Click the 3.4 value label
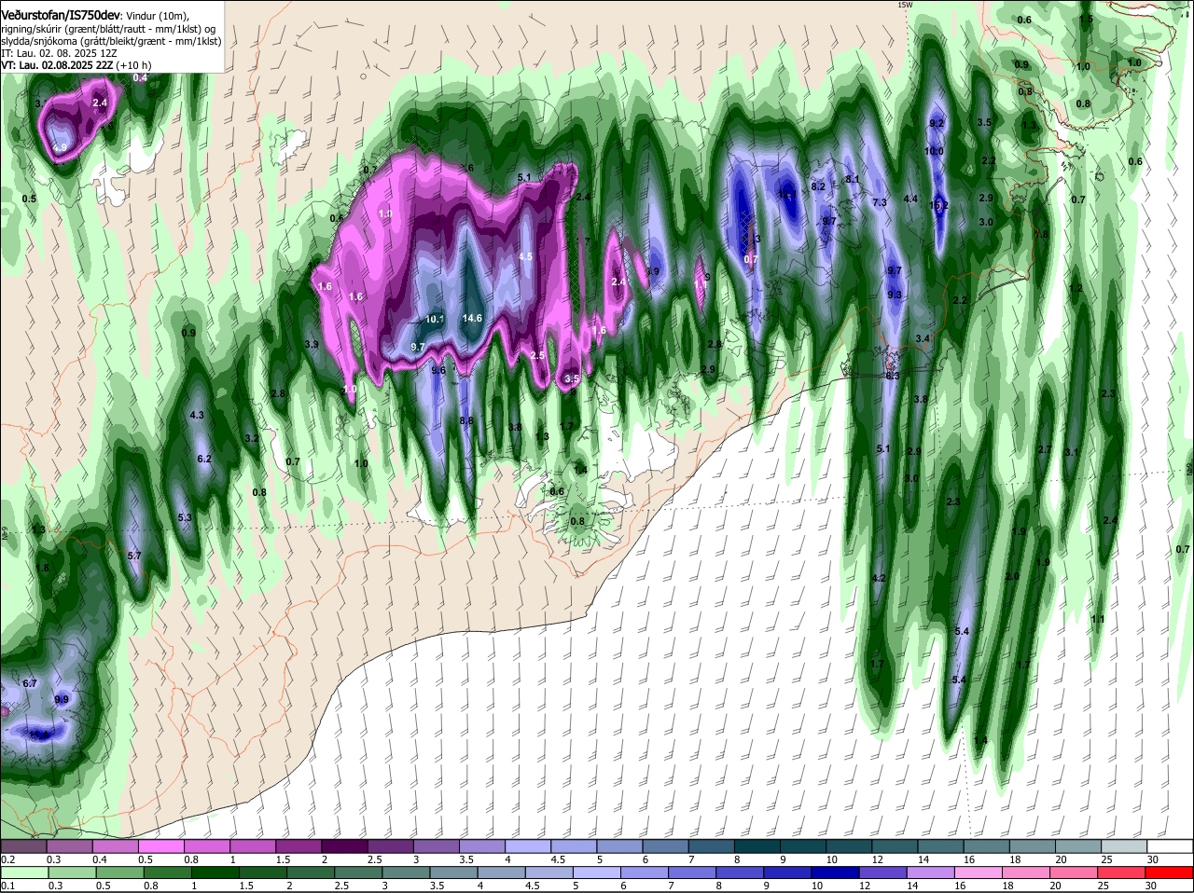The width and height of the screenshot is (1194, 893). (x=923, y=338)
